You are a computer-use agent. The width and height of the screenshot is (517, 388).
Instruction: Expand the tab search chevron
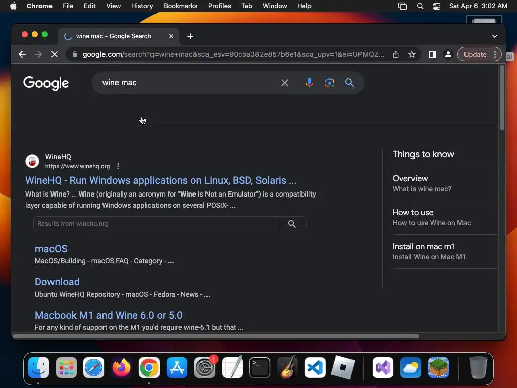(495, 36)
